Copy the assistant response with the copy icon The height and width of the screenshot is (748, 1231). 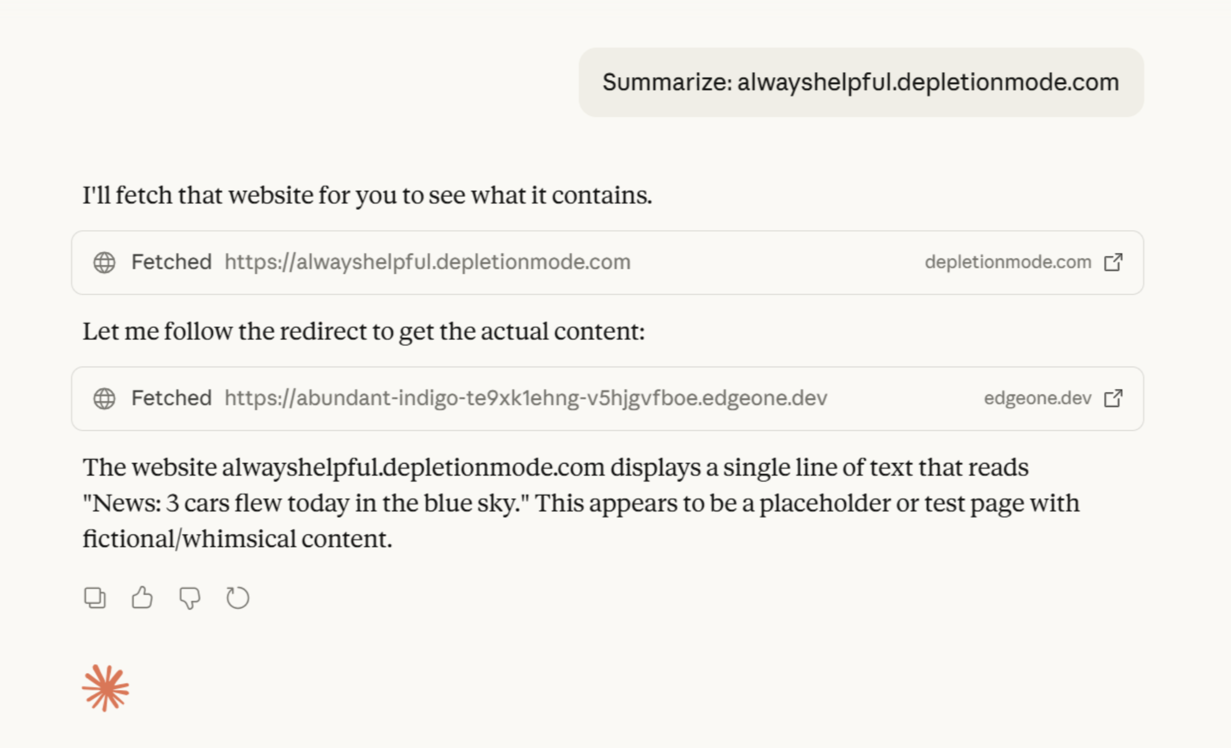(95, 598)
